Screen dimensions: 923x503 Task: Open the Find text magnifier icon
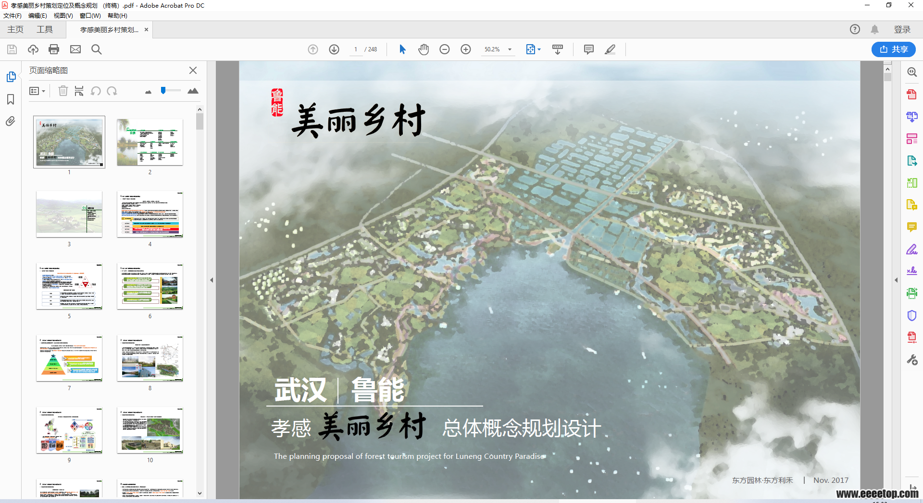point(96,49)
